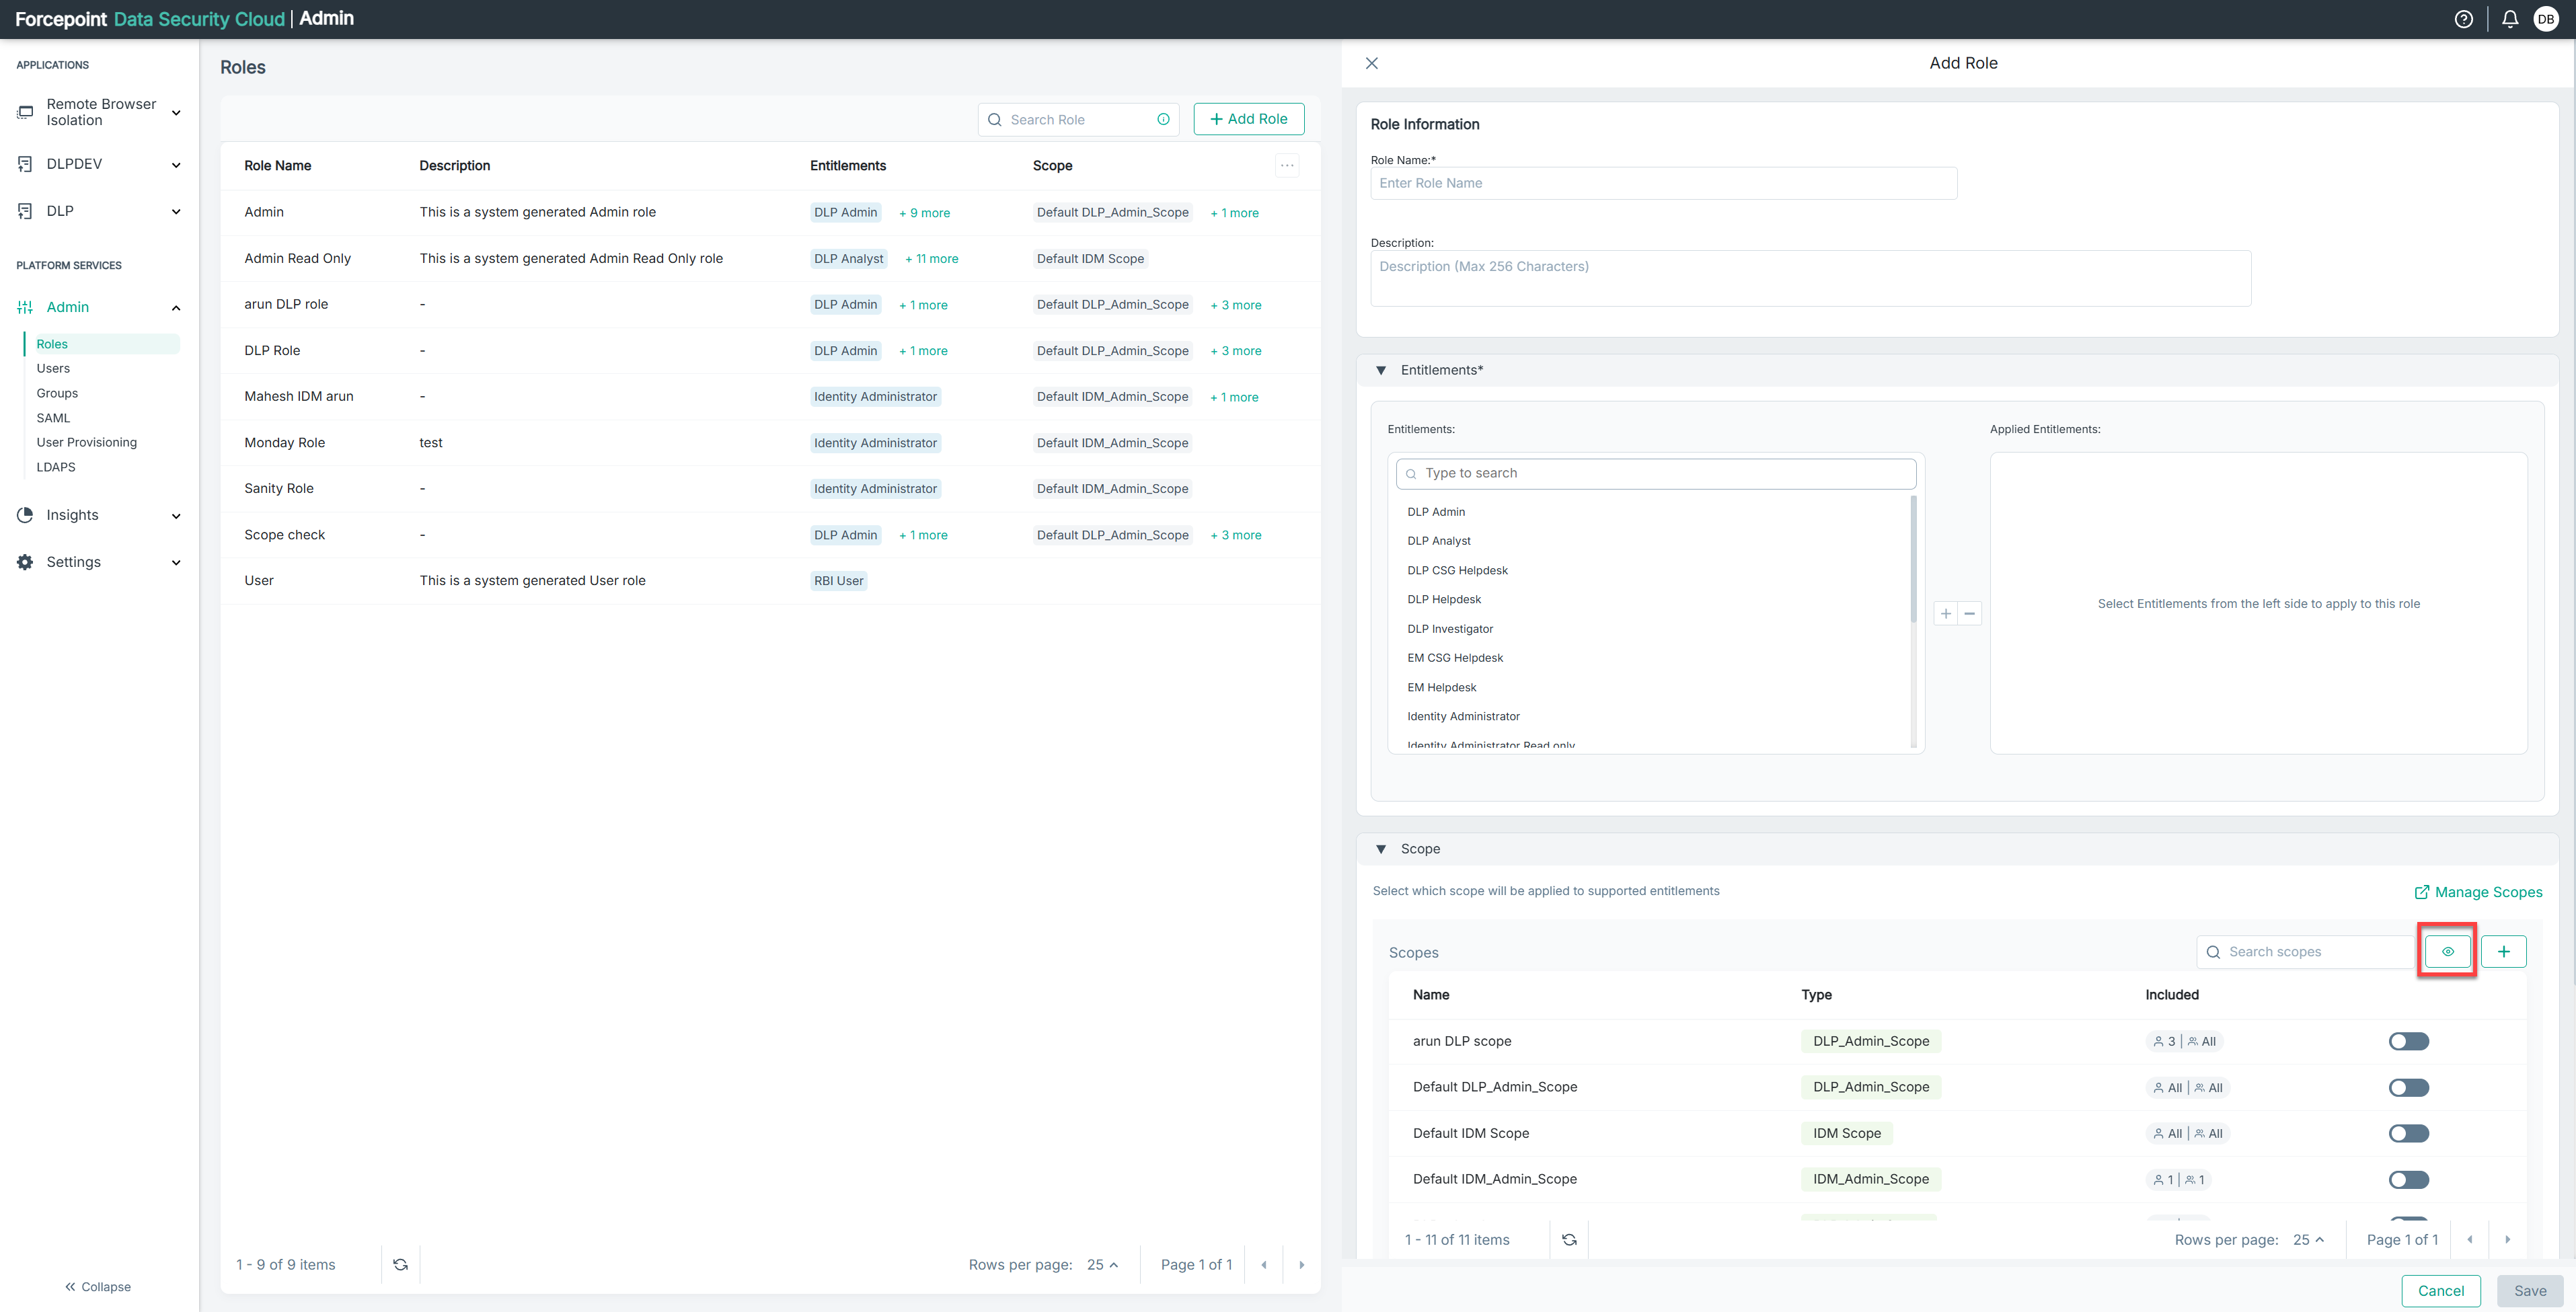Click the eye icon beside Search scopes
Image resolution: width=2576 pixels, height=1312 pixels.
[2447, 951]
